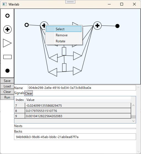
Task: Click the filled output node on canvas
Action: pyautogui.click(x=117, y=26)
